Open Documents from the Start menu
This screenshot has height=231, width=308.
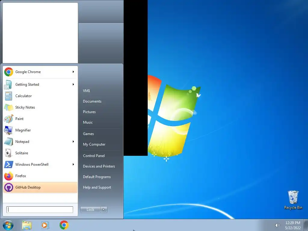click(x=92, y=101)
